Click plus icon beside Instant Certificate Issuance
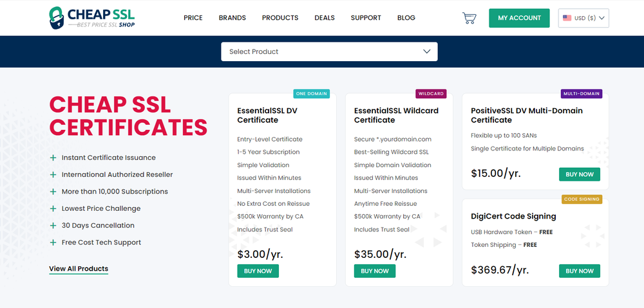This screenshot has width=644, height=308. coord(53,158)
